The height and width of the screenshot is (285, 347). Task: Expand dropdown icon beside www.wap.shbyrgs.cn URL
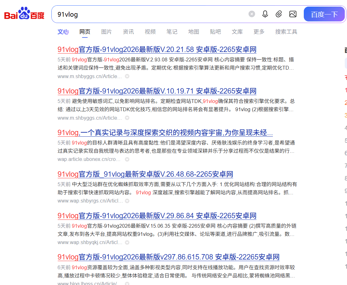pyautogui.click(x=127, y=201)
